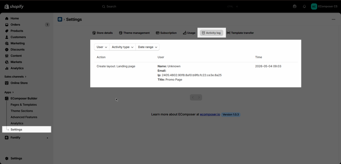This screenshot has width=341, height=164.
Task: Open the Date range filter dropdown
Action: [x=148, y=47]
